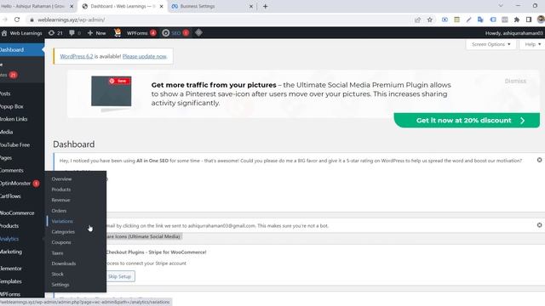Click the cart mascot icon in admin bar
The width and height of the screenshot is (545, 306).
tap(118, 32)
